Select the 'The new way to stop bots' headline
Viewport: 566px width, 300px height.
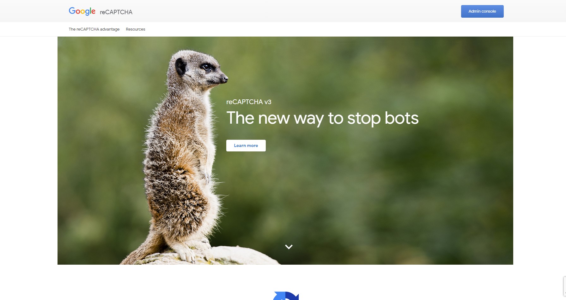point(322,118)
